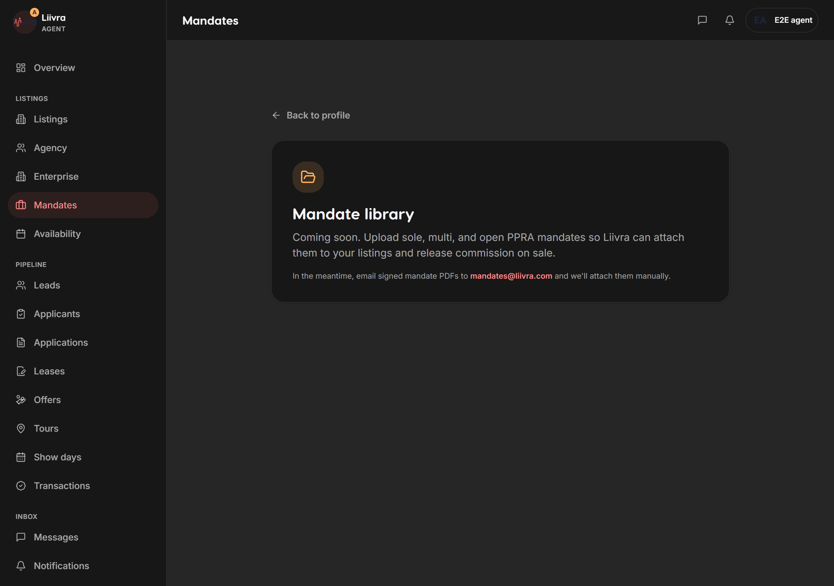Click the Offers handshake icon
The width and height of the screenshot is (834, 586).
[21, 400]
